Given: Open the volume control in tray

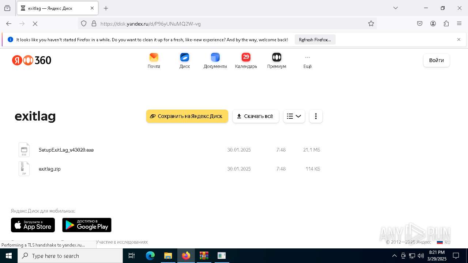Looking at the screenshot, I should click(x=421, y=256).
